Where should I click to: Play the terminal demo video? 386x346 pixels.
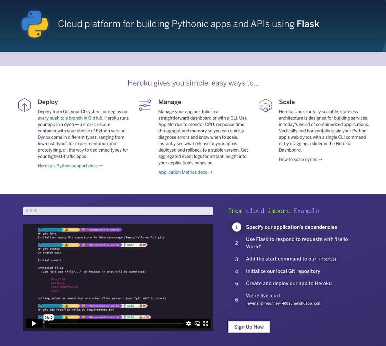pos(34,324)
